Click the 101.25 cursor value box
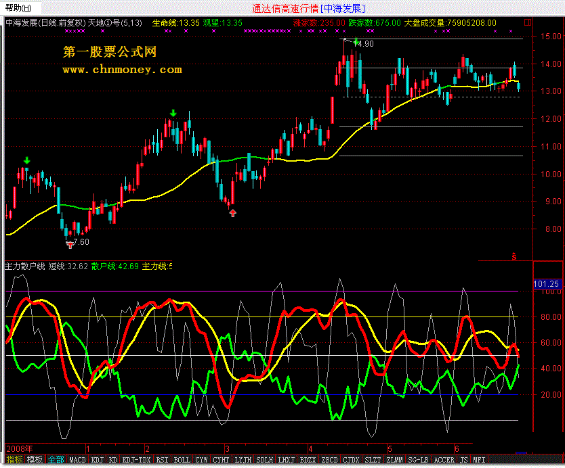The image size is (565, 468). tap(546, 284)
